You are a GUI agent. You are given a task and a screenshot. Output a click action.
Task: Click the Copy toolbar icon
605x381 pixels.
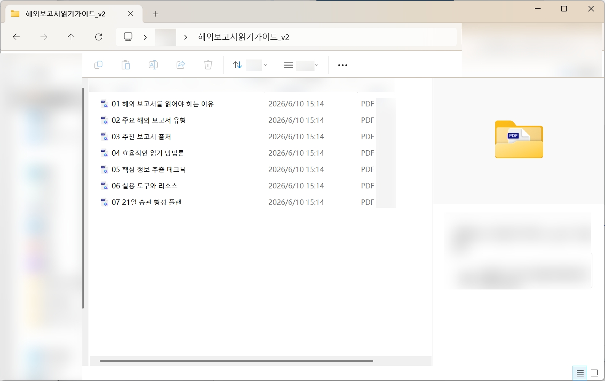98,65
